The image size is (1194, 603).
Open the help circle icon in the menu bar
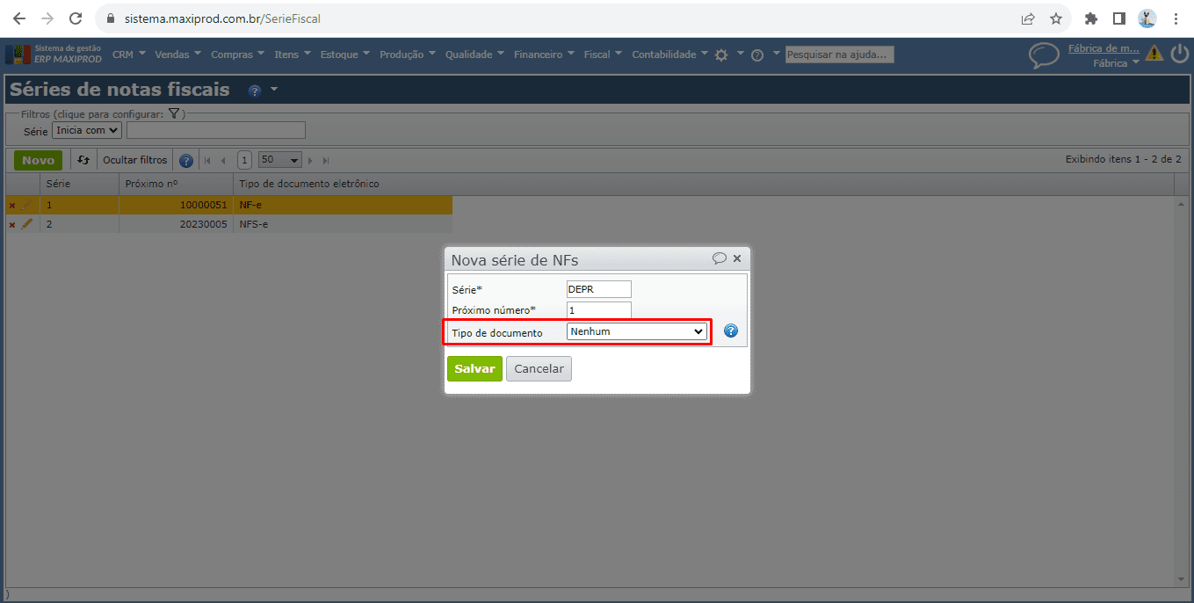point(757,54)
